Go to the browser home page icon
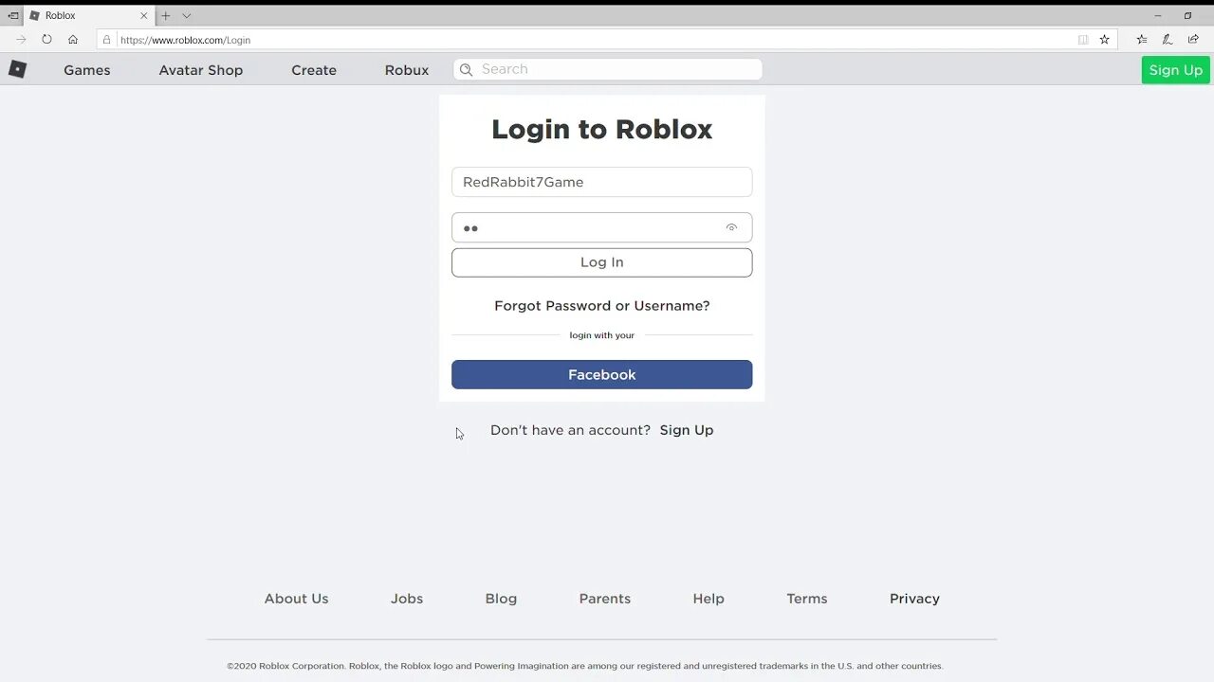The height and width of the screenshot is (682, 1214). [x=73, y=40]
